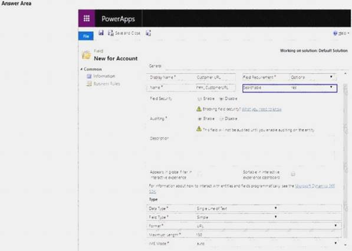Select Disable for Field Security
352x251 pixels.
click(221, 99)
